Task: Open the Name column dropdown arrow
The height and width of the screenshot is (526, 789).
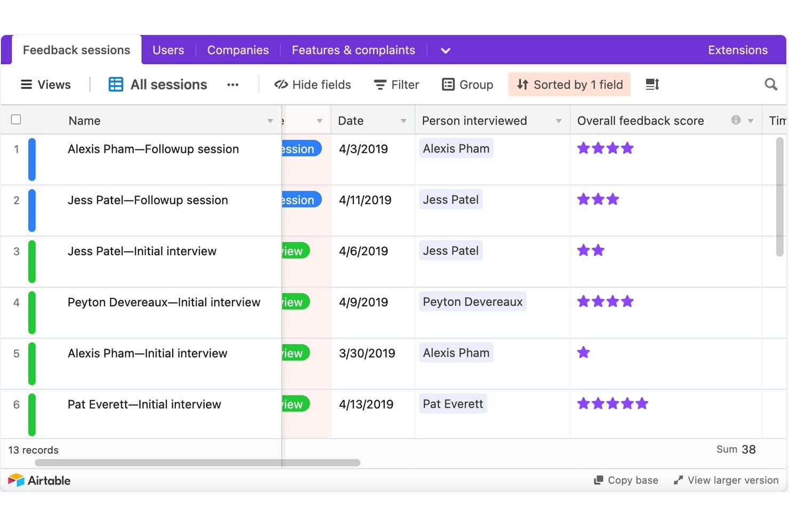Action: (270, 121)
